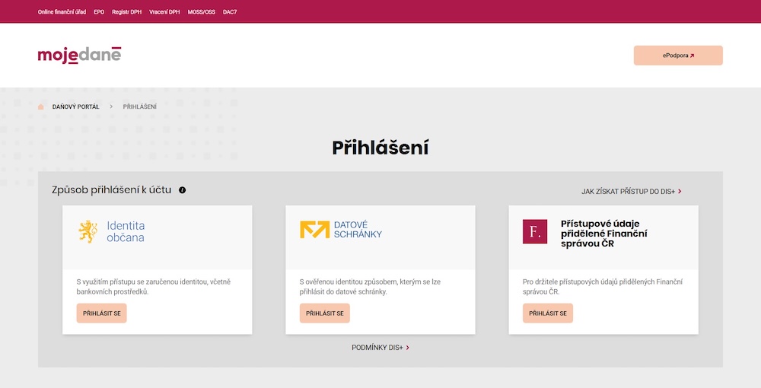Go to EPO in top bar
This screenshot has height=388, width=761.
tap(99, 12)
